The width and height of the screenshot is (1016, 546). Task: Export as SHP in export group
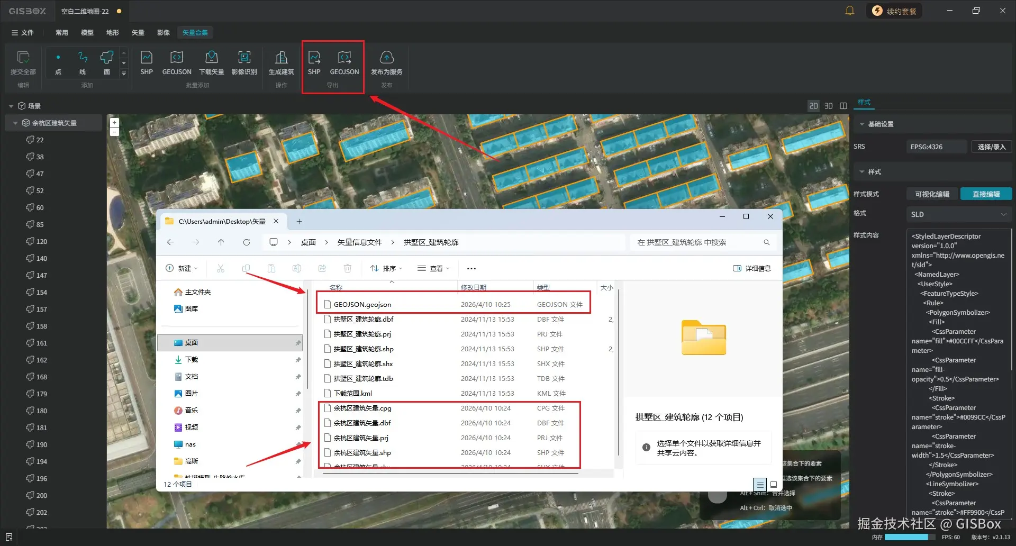pyautogui.click(x=314, y=62)
